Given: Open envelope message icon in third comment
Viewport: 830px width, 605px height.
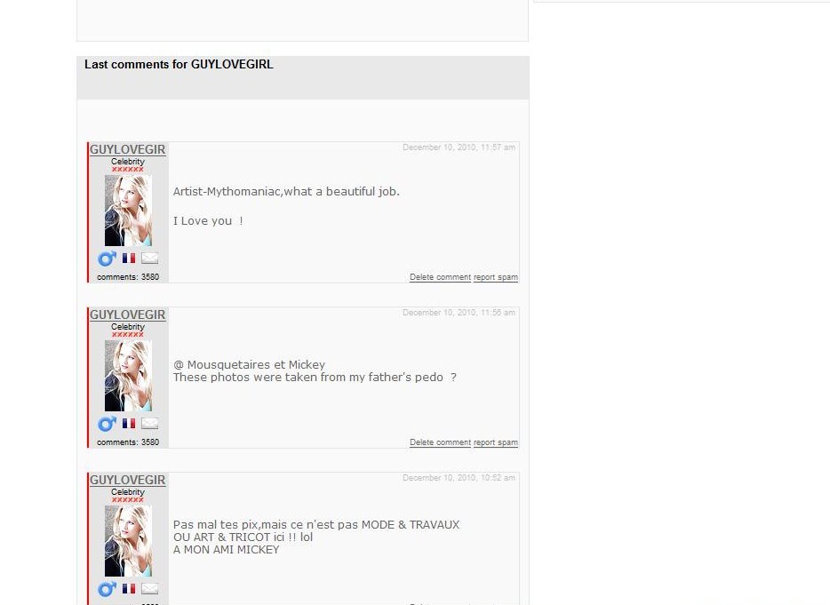Looking at the screenshot, I should click(x=150, y=588).
